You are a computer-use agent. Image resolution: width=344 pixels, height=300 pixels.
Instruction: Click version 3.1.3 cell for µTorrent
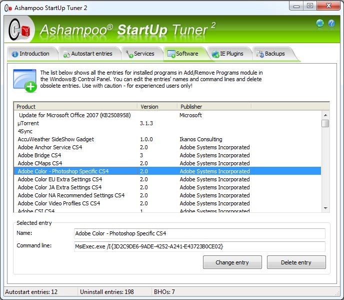pyautogui.click(x=146, y=123)
